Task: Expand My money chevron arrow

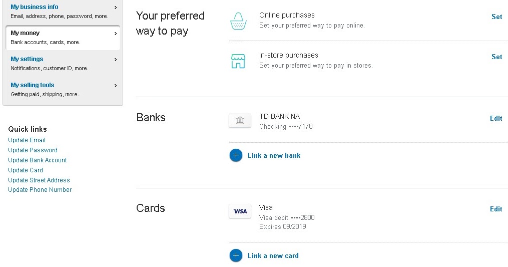Action: (116, 34)
